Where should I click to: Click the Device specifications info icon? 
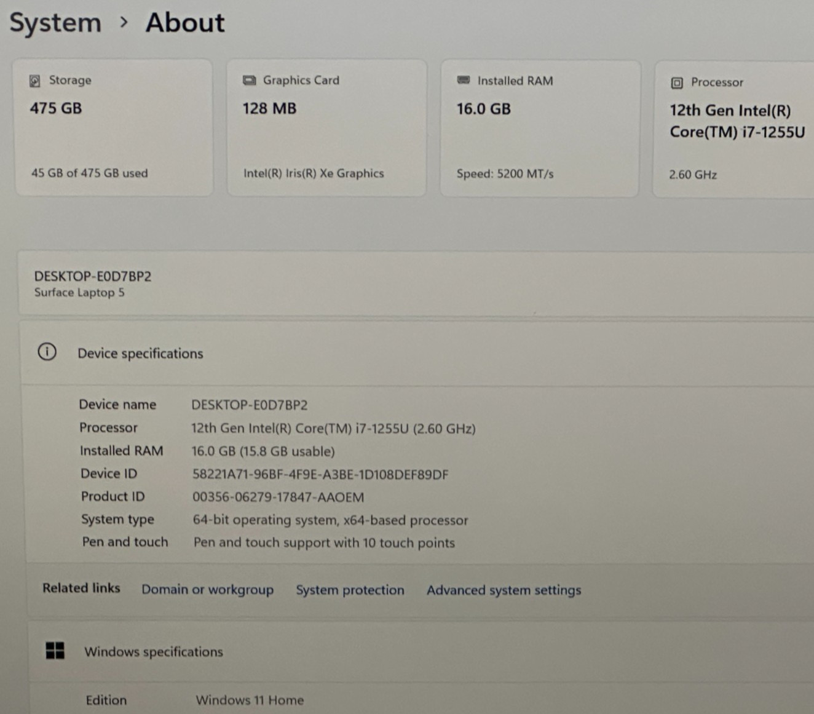(47, 352)
